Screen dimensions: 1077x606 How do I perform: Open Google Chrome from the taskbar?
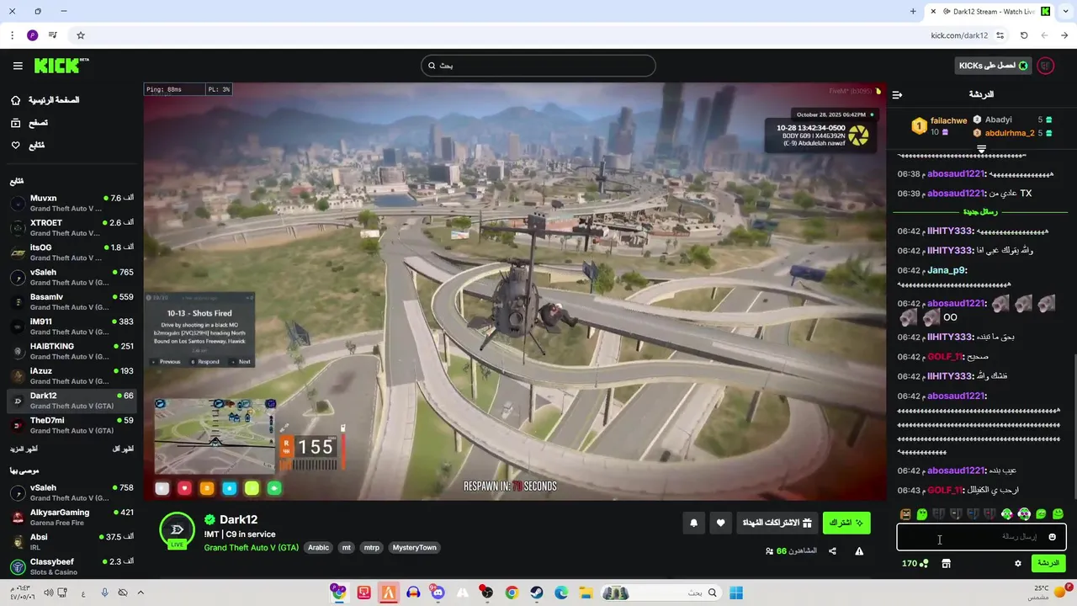(512, 593)
